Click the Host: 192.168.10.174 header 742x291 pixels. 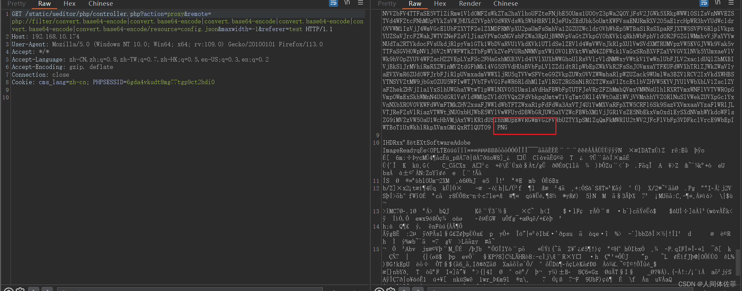[46, 37]
